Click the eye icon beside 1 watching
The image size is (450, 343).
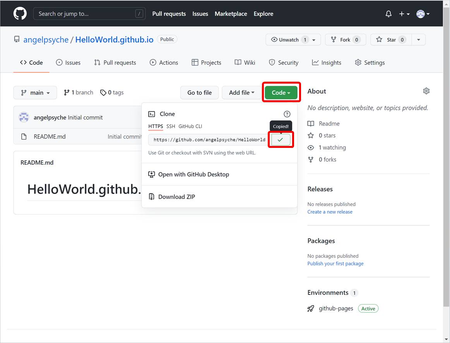[x=311, y=147]
